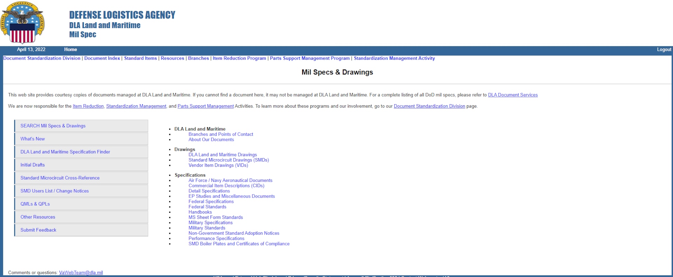Click the April 13, 2022 date text
The height and width of the screenshot is (277, 673).
[31, 50]
